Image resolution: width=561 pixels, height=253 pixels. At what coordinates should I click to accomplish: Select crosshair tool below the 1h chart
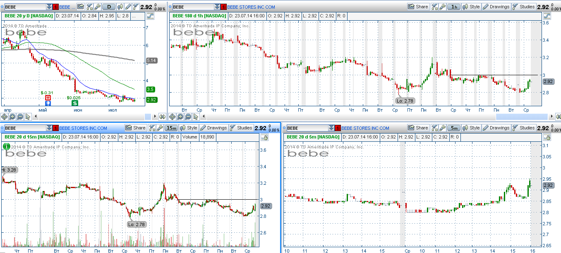pyautogui.click(x=173, y=117)
